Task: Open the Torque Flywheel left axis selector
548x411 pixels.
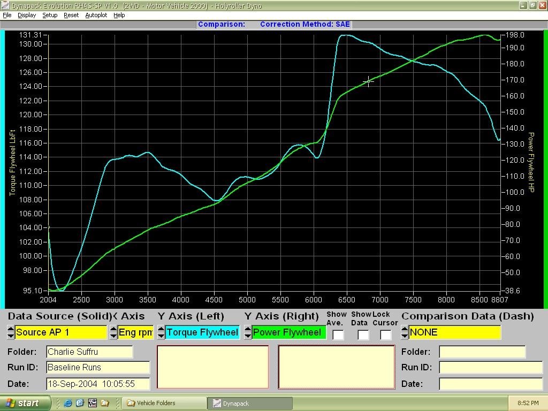Action: pyautogui.click(x=202, y=332)
